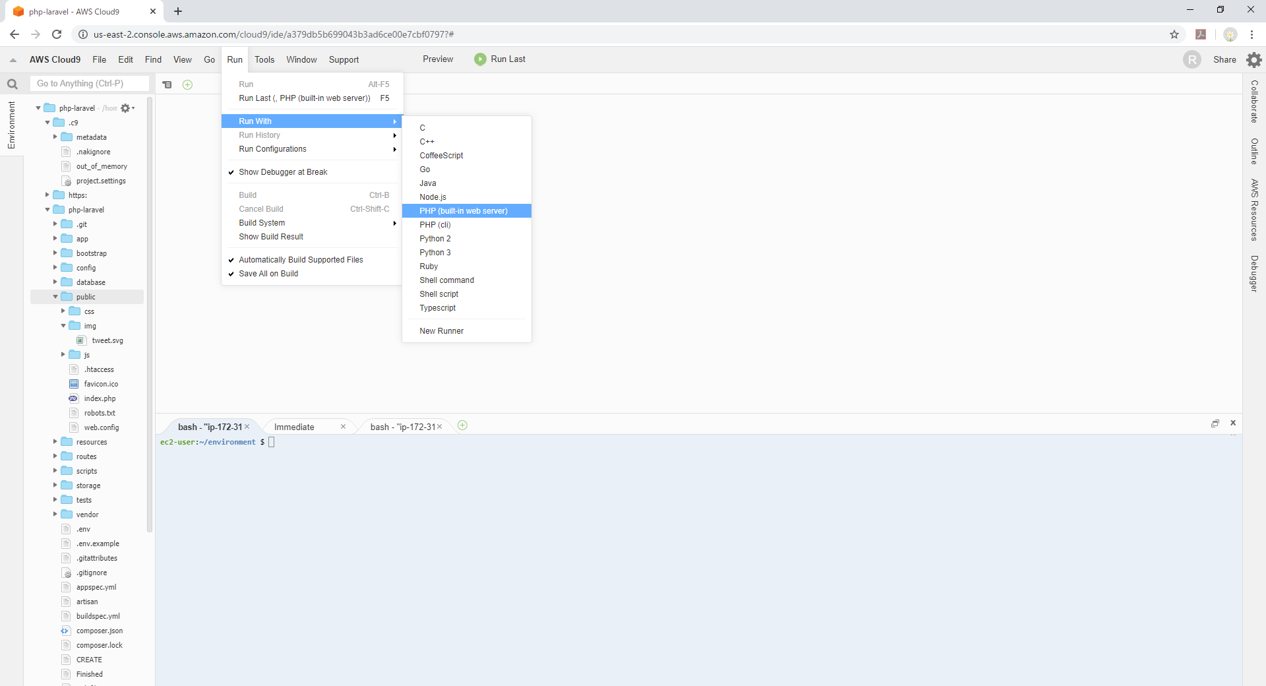This screenshot has width=1266, height=686.
Task: Select New Runner option
Action: (467, 331)
